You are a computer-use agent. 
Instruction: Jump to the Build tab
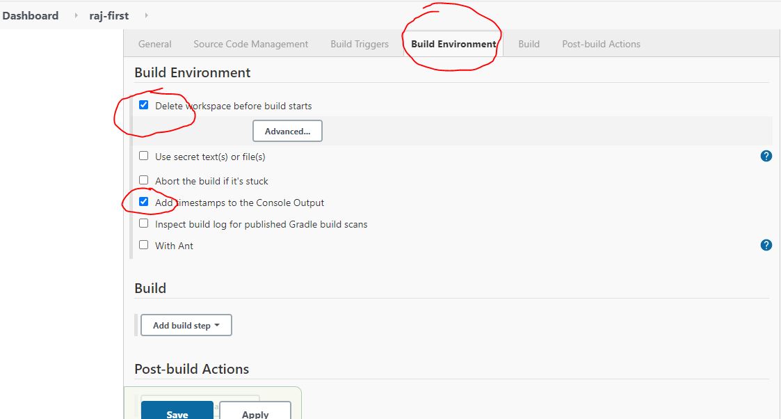[x=529, y=44]
